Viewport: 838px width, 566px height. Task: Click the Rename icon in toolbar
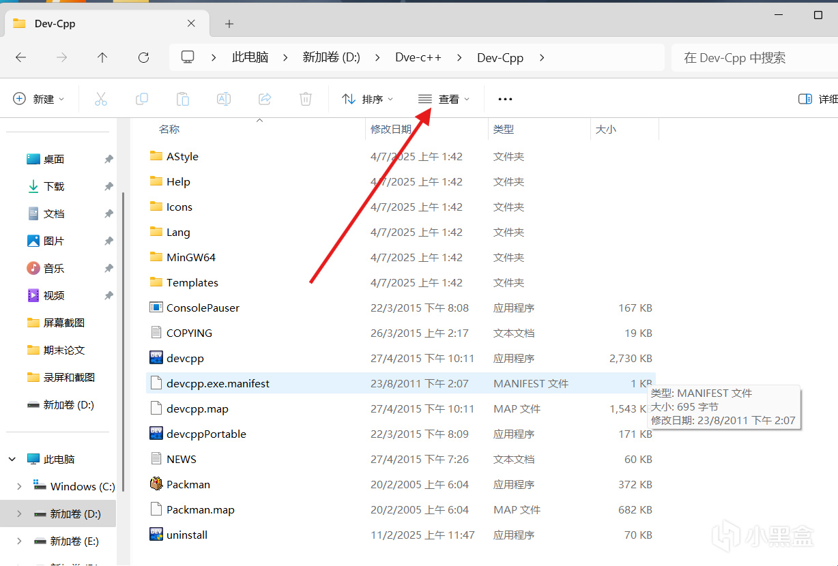pyautogui.click(x=224, y=99)
